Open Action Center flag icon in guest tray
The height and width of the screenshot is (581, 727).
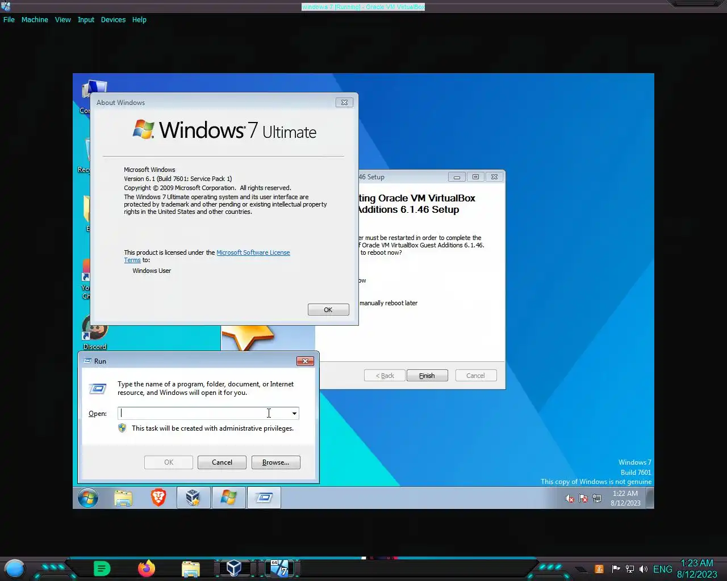[x=583, y=499]
